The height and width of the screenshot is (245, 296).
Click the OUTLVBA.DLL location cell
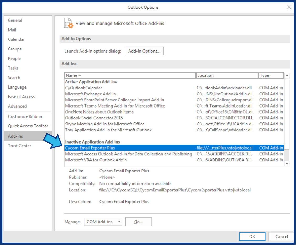224,160
